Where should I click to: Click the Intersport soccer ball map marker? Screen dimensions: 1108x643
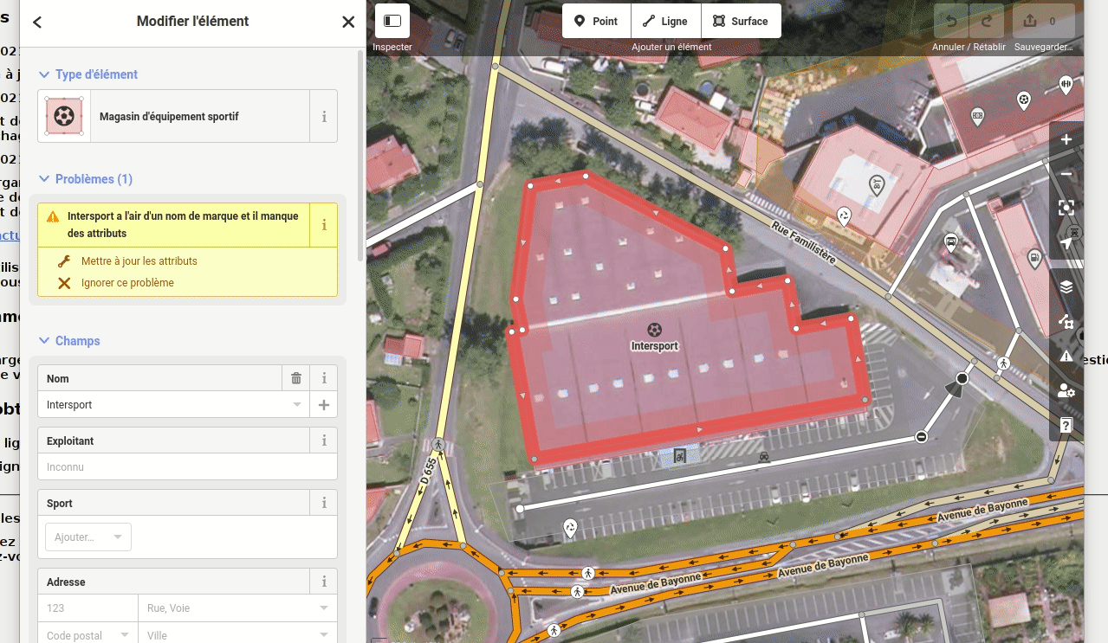[654, 329]
